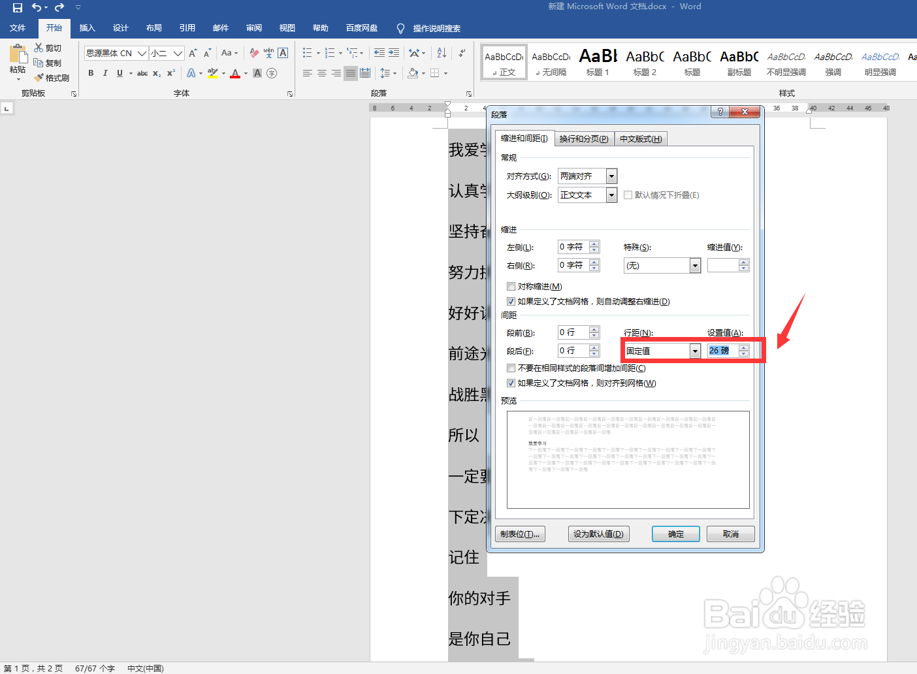Toggle Italic formatting
Image resolution: width=917 pixels, height=674 pixels.
(x=105, y=73)
